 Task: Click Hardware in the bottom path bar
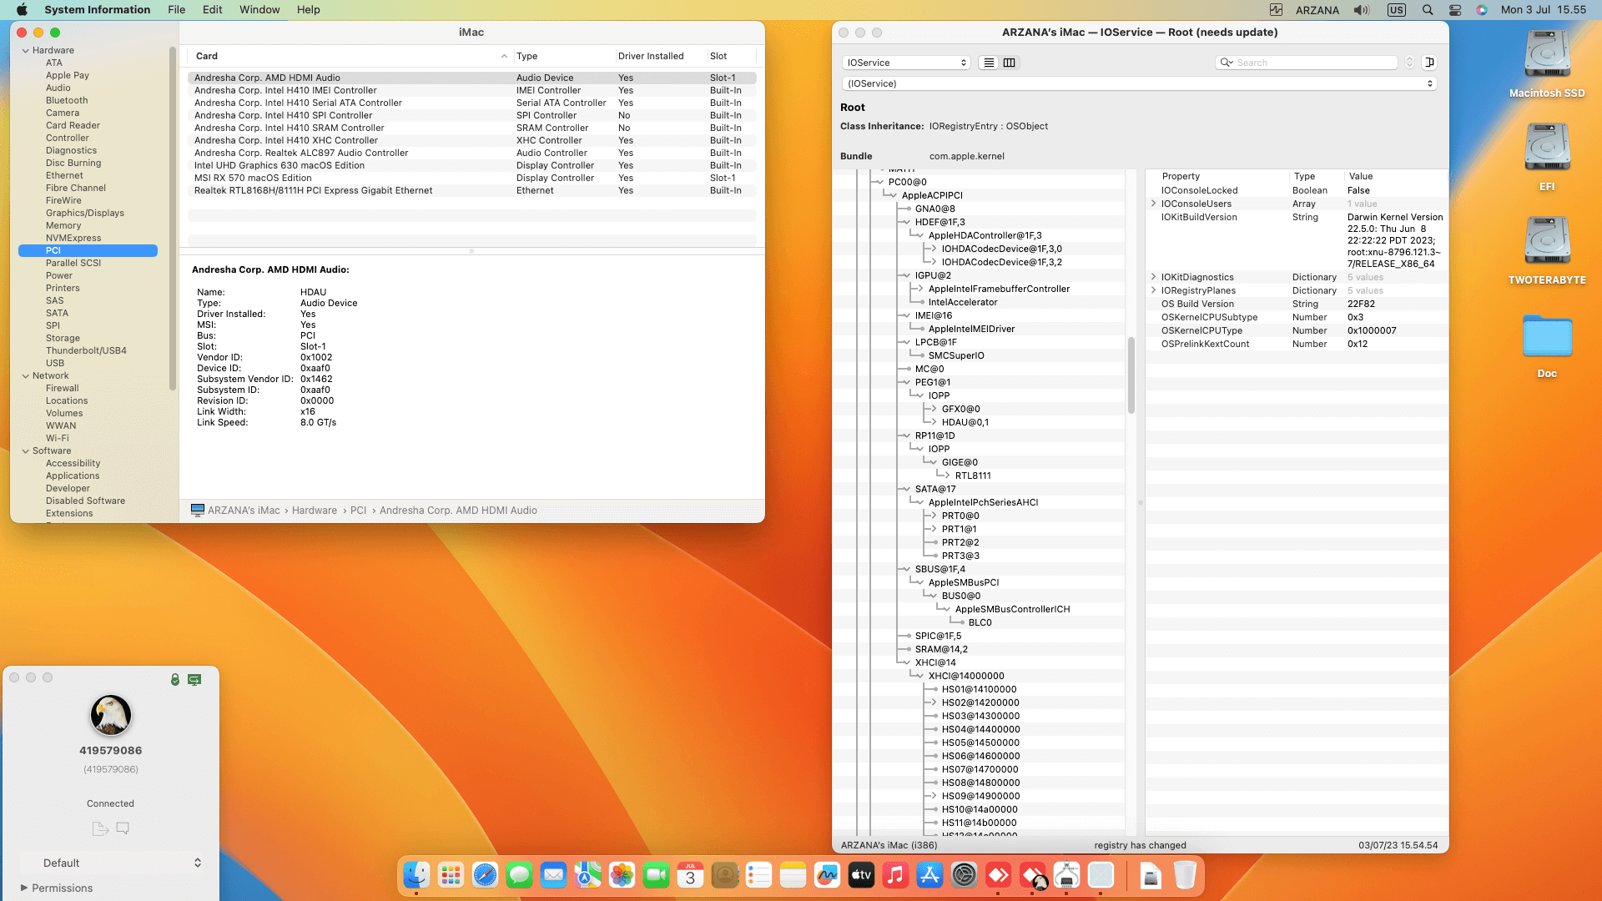[315, 511]
